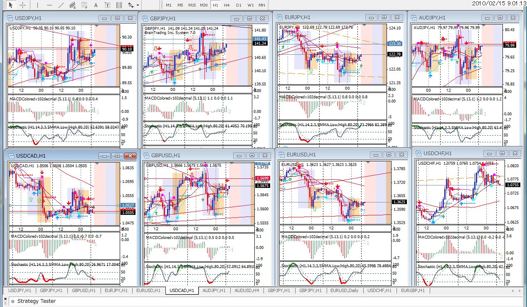Click the chart icon in GBPUSD,H1 title bar
527x307 pixels.
(x=146, y=156)
